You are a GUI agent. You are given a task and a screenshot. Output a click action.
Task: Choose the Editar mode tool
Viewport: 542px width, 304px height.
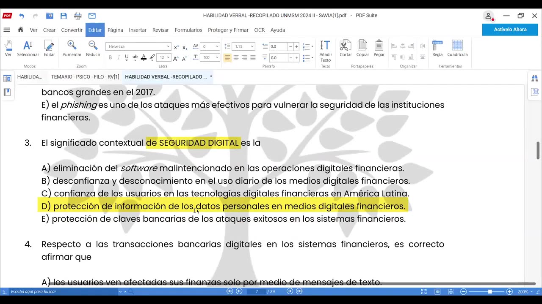pos(49,49)
